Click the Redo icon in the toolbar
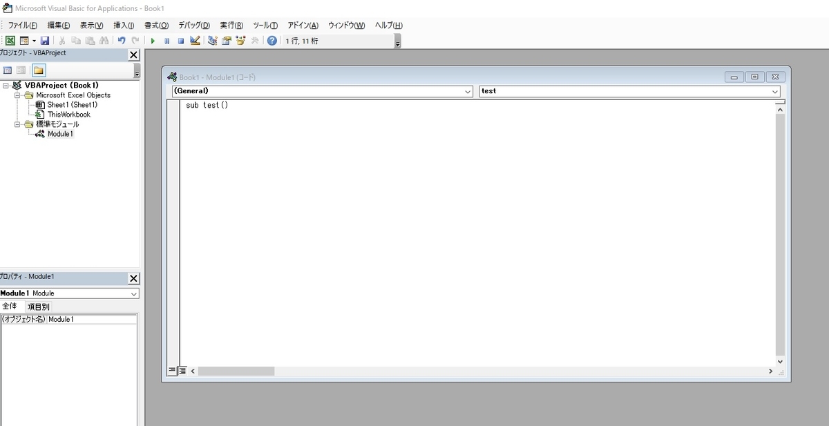Image resolution: width=829 pixels, height=426 pixels. click(x=135, y=41)
